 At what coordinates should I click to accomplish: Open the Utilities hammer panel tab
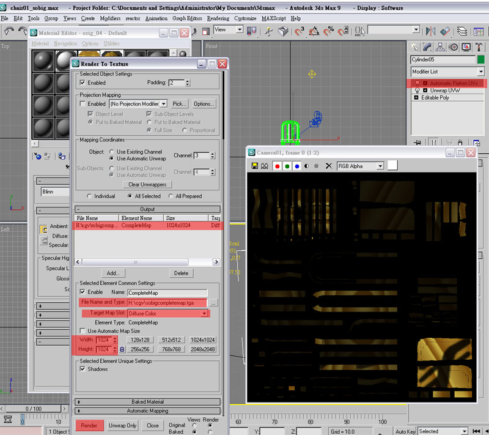(x=479, y=47)
